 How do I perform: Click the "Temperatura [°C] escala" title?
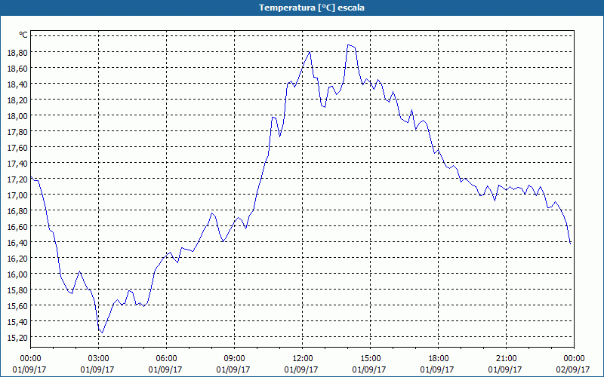pyautogui.click(x=312, y=8)
